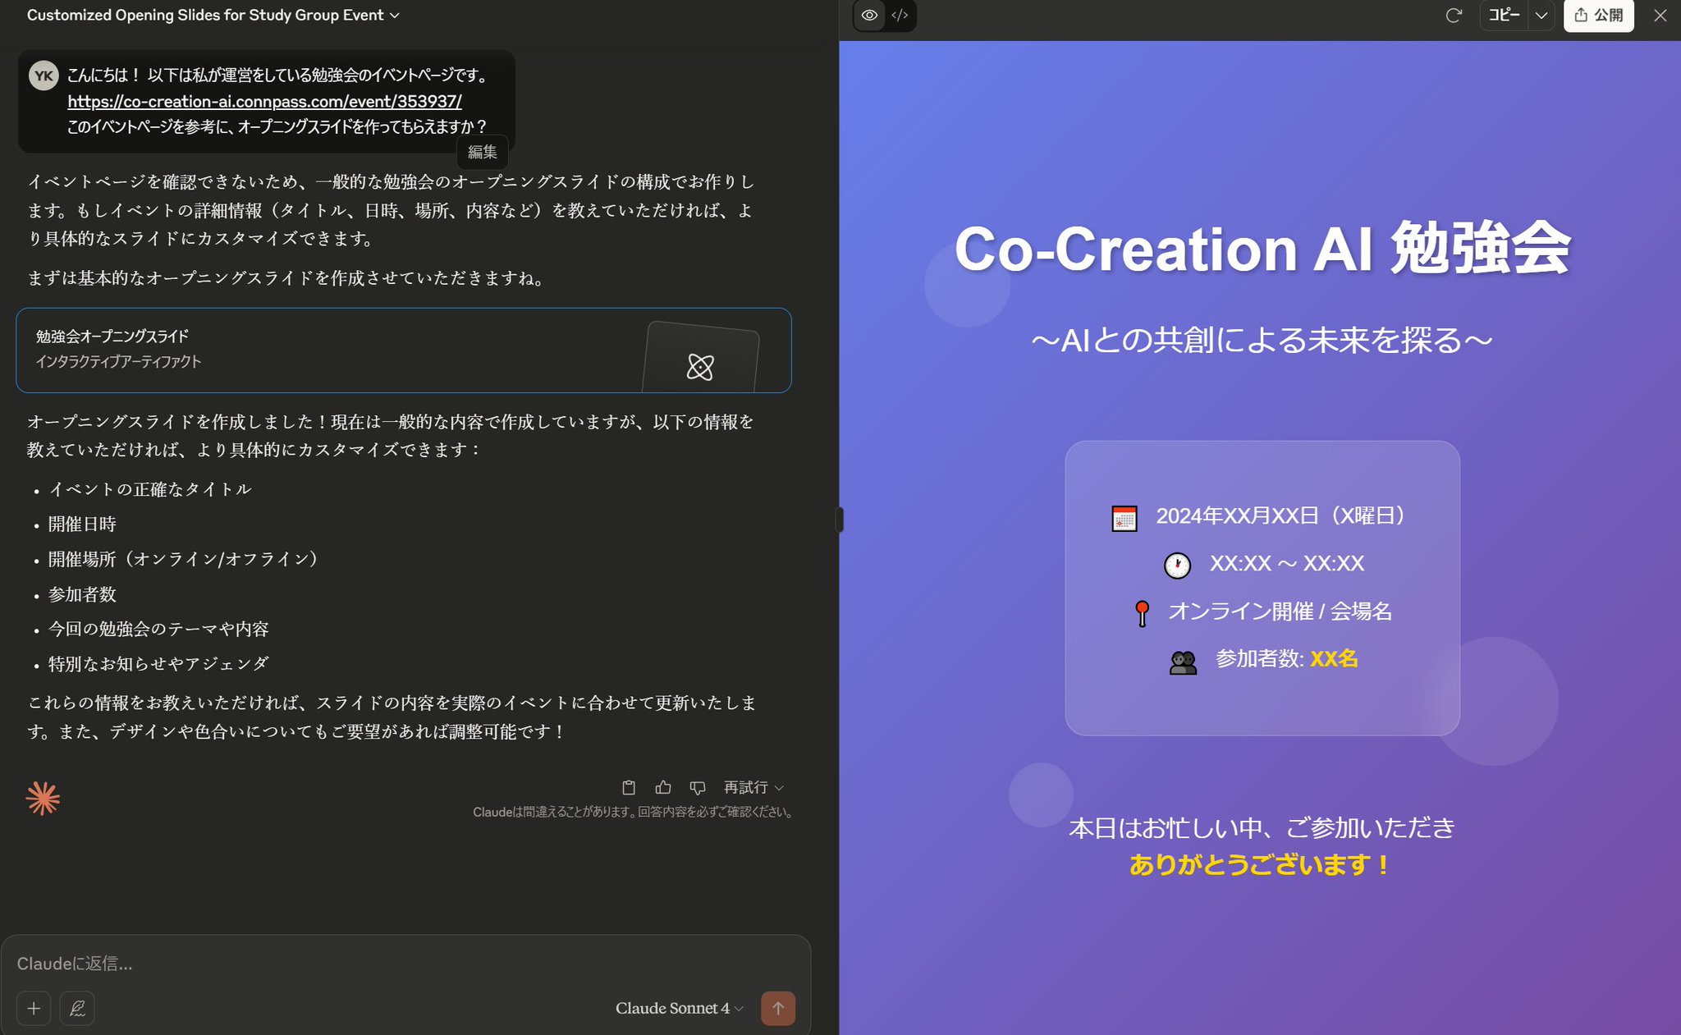The width and height of the screenshot is (1681, 1035).
Task: Focus the Claudeに返信 reply input field
Action: 404,964
